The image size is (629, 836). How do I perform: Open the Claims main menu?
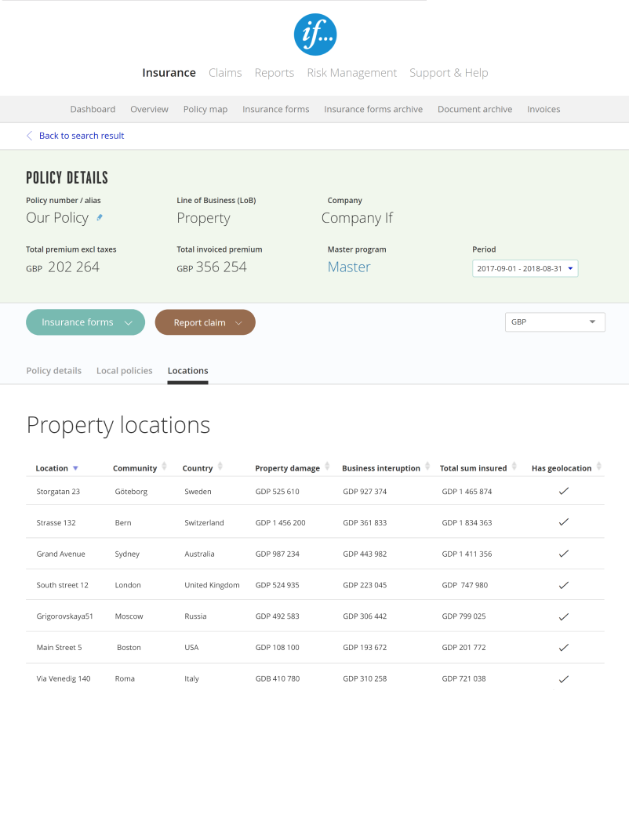click(225, 73)
